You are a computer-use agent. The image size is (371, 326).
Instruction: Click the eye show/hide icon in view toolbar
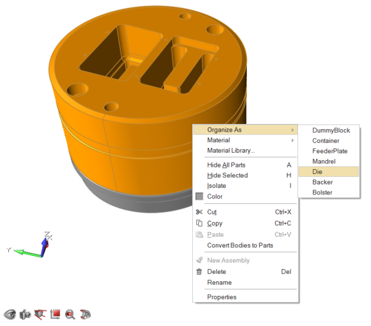9,314
